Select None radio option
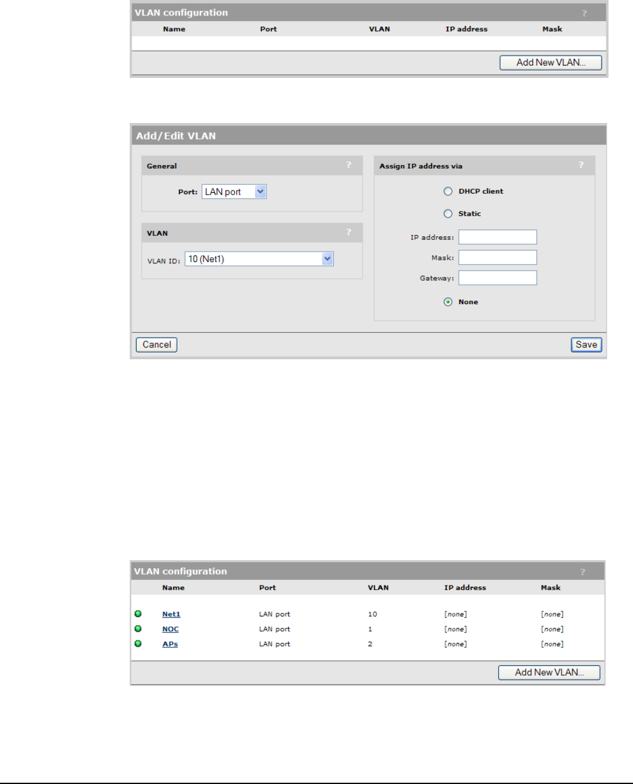Viewport: 633px width, 784px height. coord(448,302)
